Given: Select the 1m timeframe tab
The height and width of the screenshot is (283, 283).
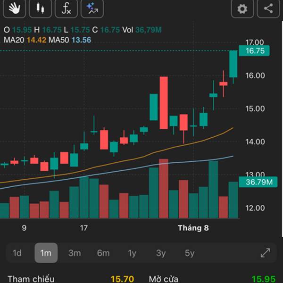Looking at the screenshot, I should click(x=46, y=253).
